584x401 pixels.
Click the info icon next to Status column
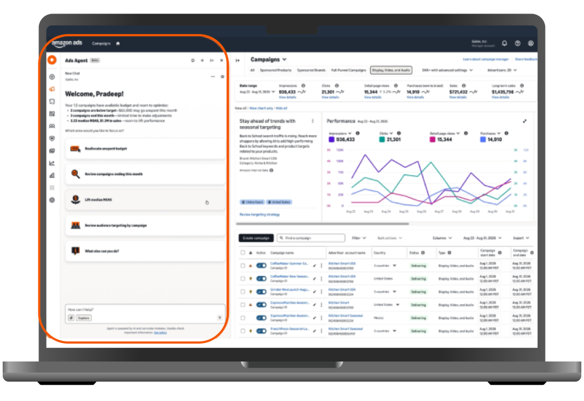[423, 253]
